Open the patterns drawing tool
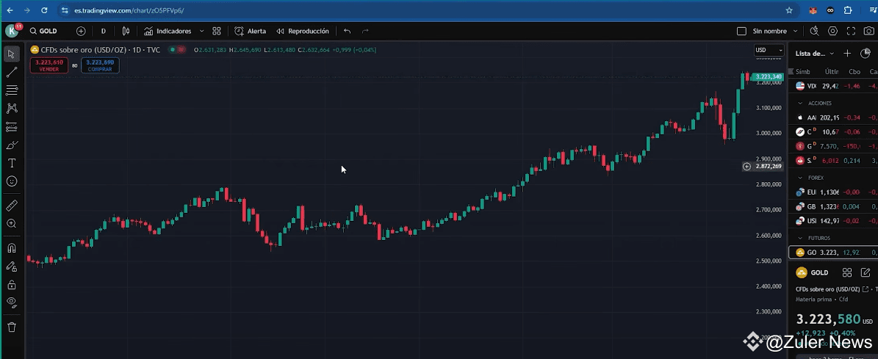This screenshot has width=878, height=359. 11,109
